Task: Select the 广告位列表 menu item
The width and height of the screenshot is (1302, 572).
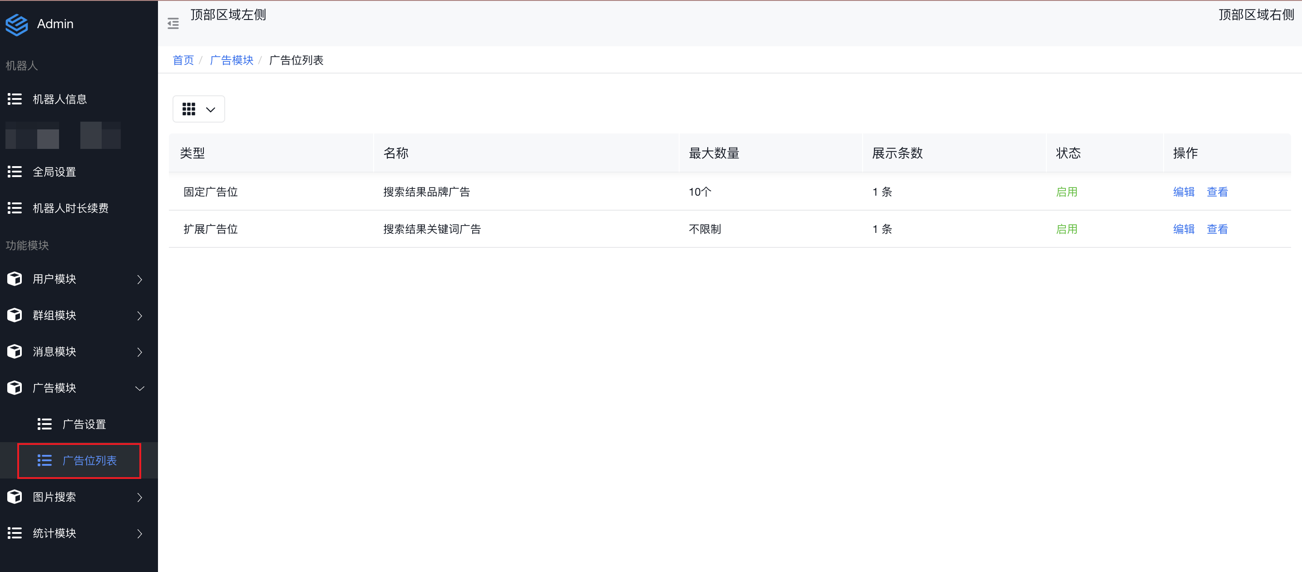Action: (x=89, y=460)
